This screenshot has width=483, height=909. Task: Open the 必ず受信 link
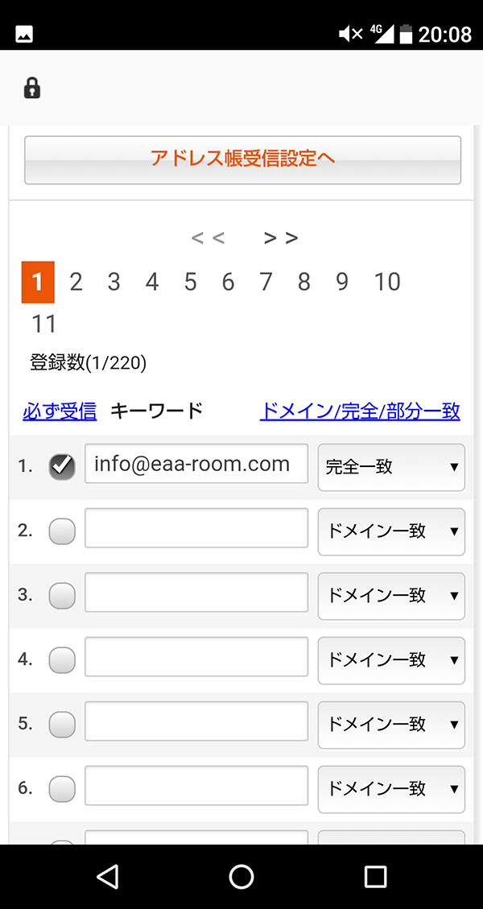(x=60, y=411)
